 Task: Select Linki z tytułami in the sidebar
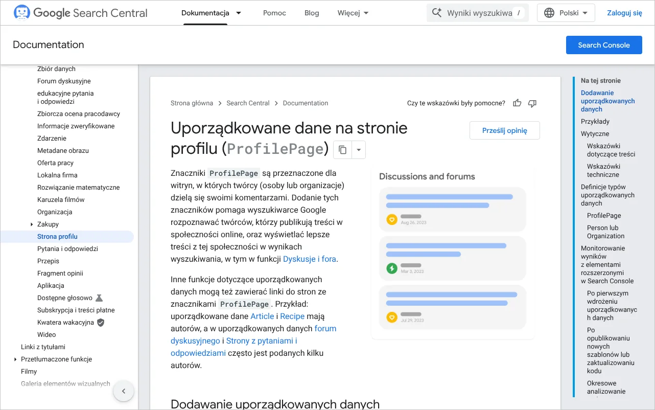click(x=43, y=347)
